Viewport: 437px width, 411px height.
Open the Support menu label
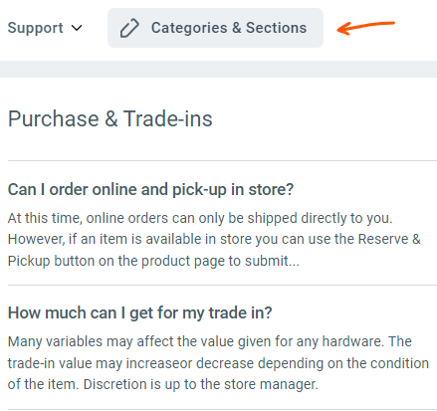coord(36,28)
